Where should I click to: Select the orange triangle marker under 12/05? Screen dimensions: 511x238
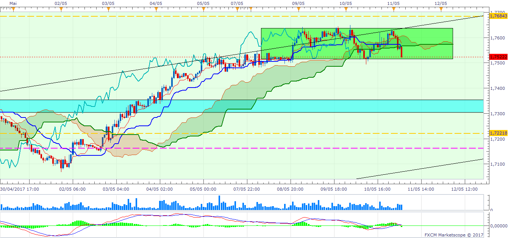[x=441, y=9]
